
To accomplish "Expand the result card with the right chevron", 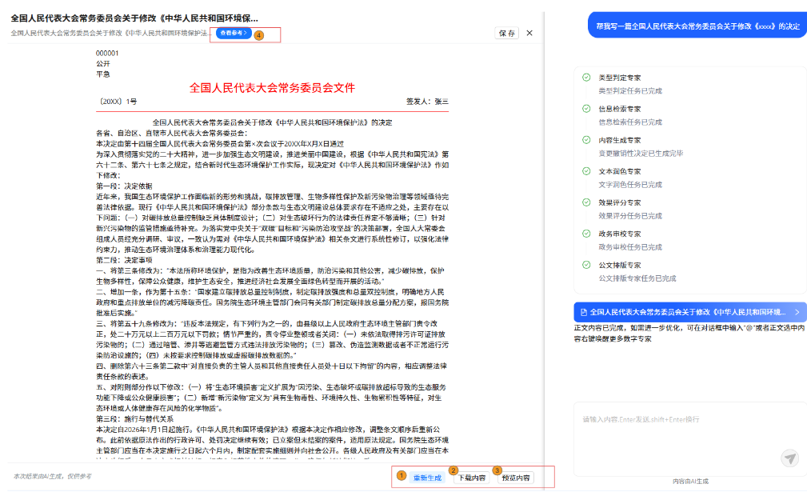I will (x=796, y=311).
